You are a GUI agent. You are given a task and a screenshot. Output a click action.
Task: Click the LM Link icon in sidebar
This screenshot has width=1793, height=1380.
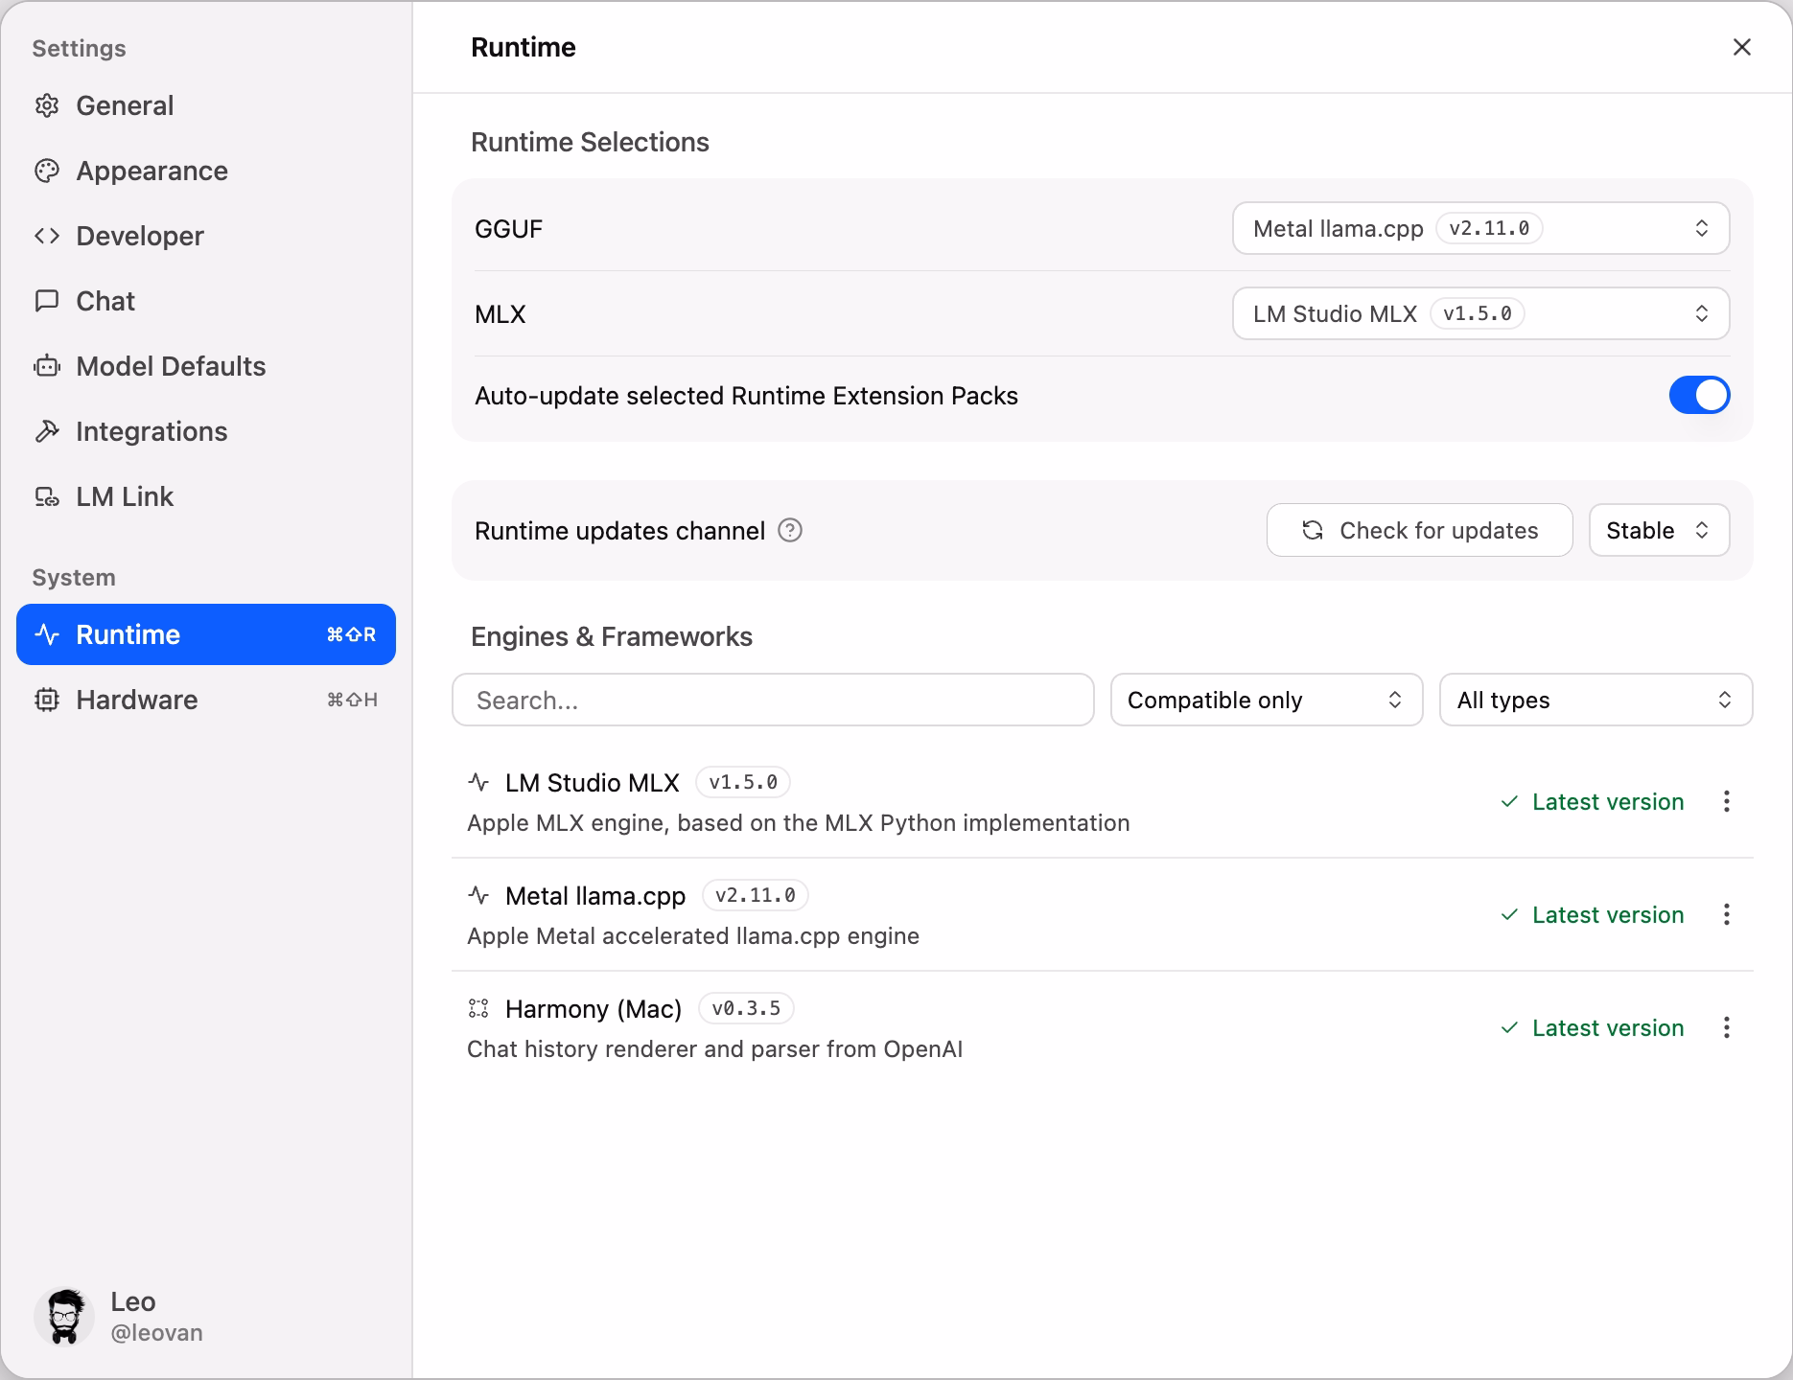coord(47,496)
